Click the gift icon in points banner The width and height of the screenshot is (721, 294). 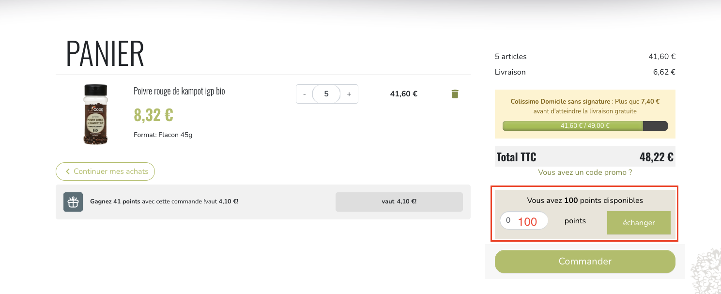73,202
